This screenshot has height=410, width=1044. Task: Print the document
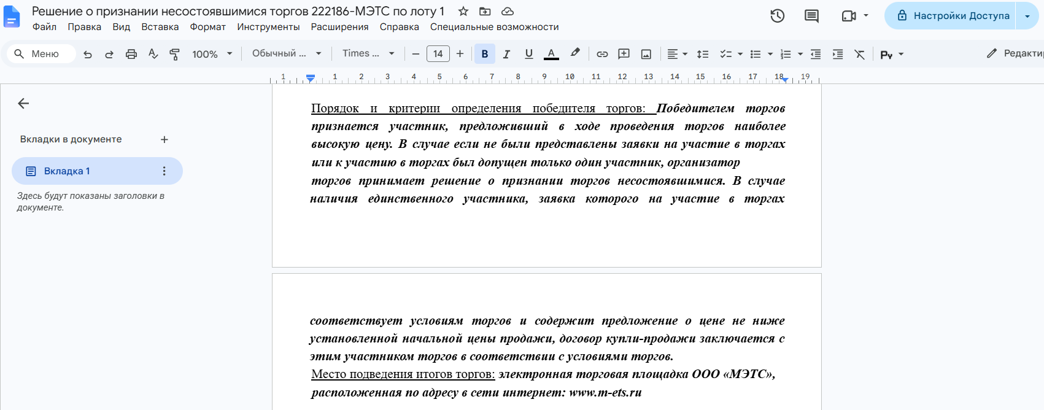click(x=131, y=54)
